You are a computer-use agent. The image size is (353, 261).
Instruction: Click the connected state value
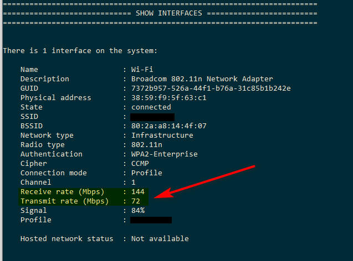151,107
